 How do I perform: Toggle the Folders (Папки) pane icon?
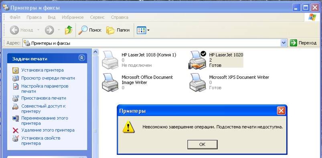pyautogui.click(x=111, y=30)
